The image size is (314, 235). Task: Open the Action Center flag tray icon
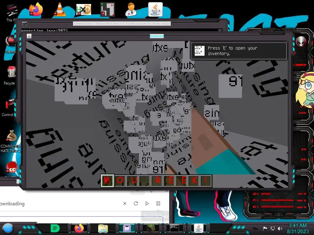[265, 228]
